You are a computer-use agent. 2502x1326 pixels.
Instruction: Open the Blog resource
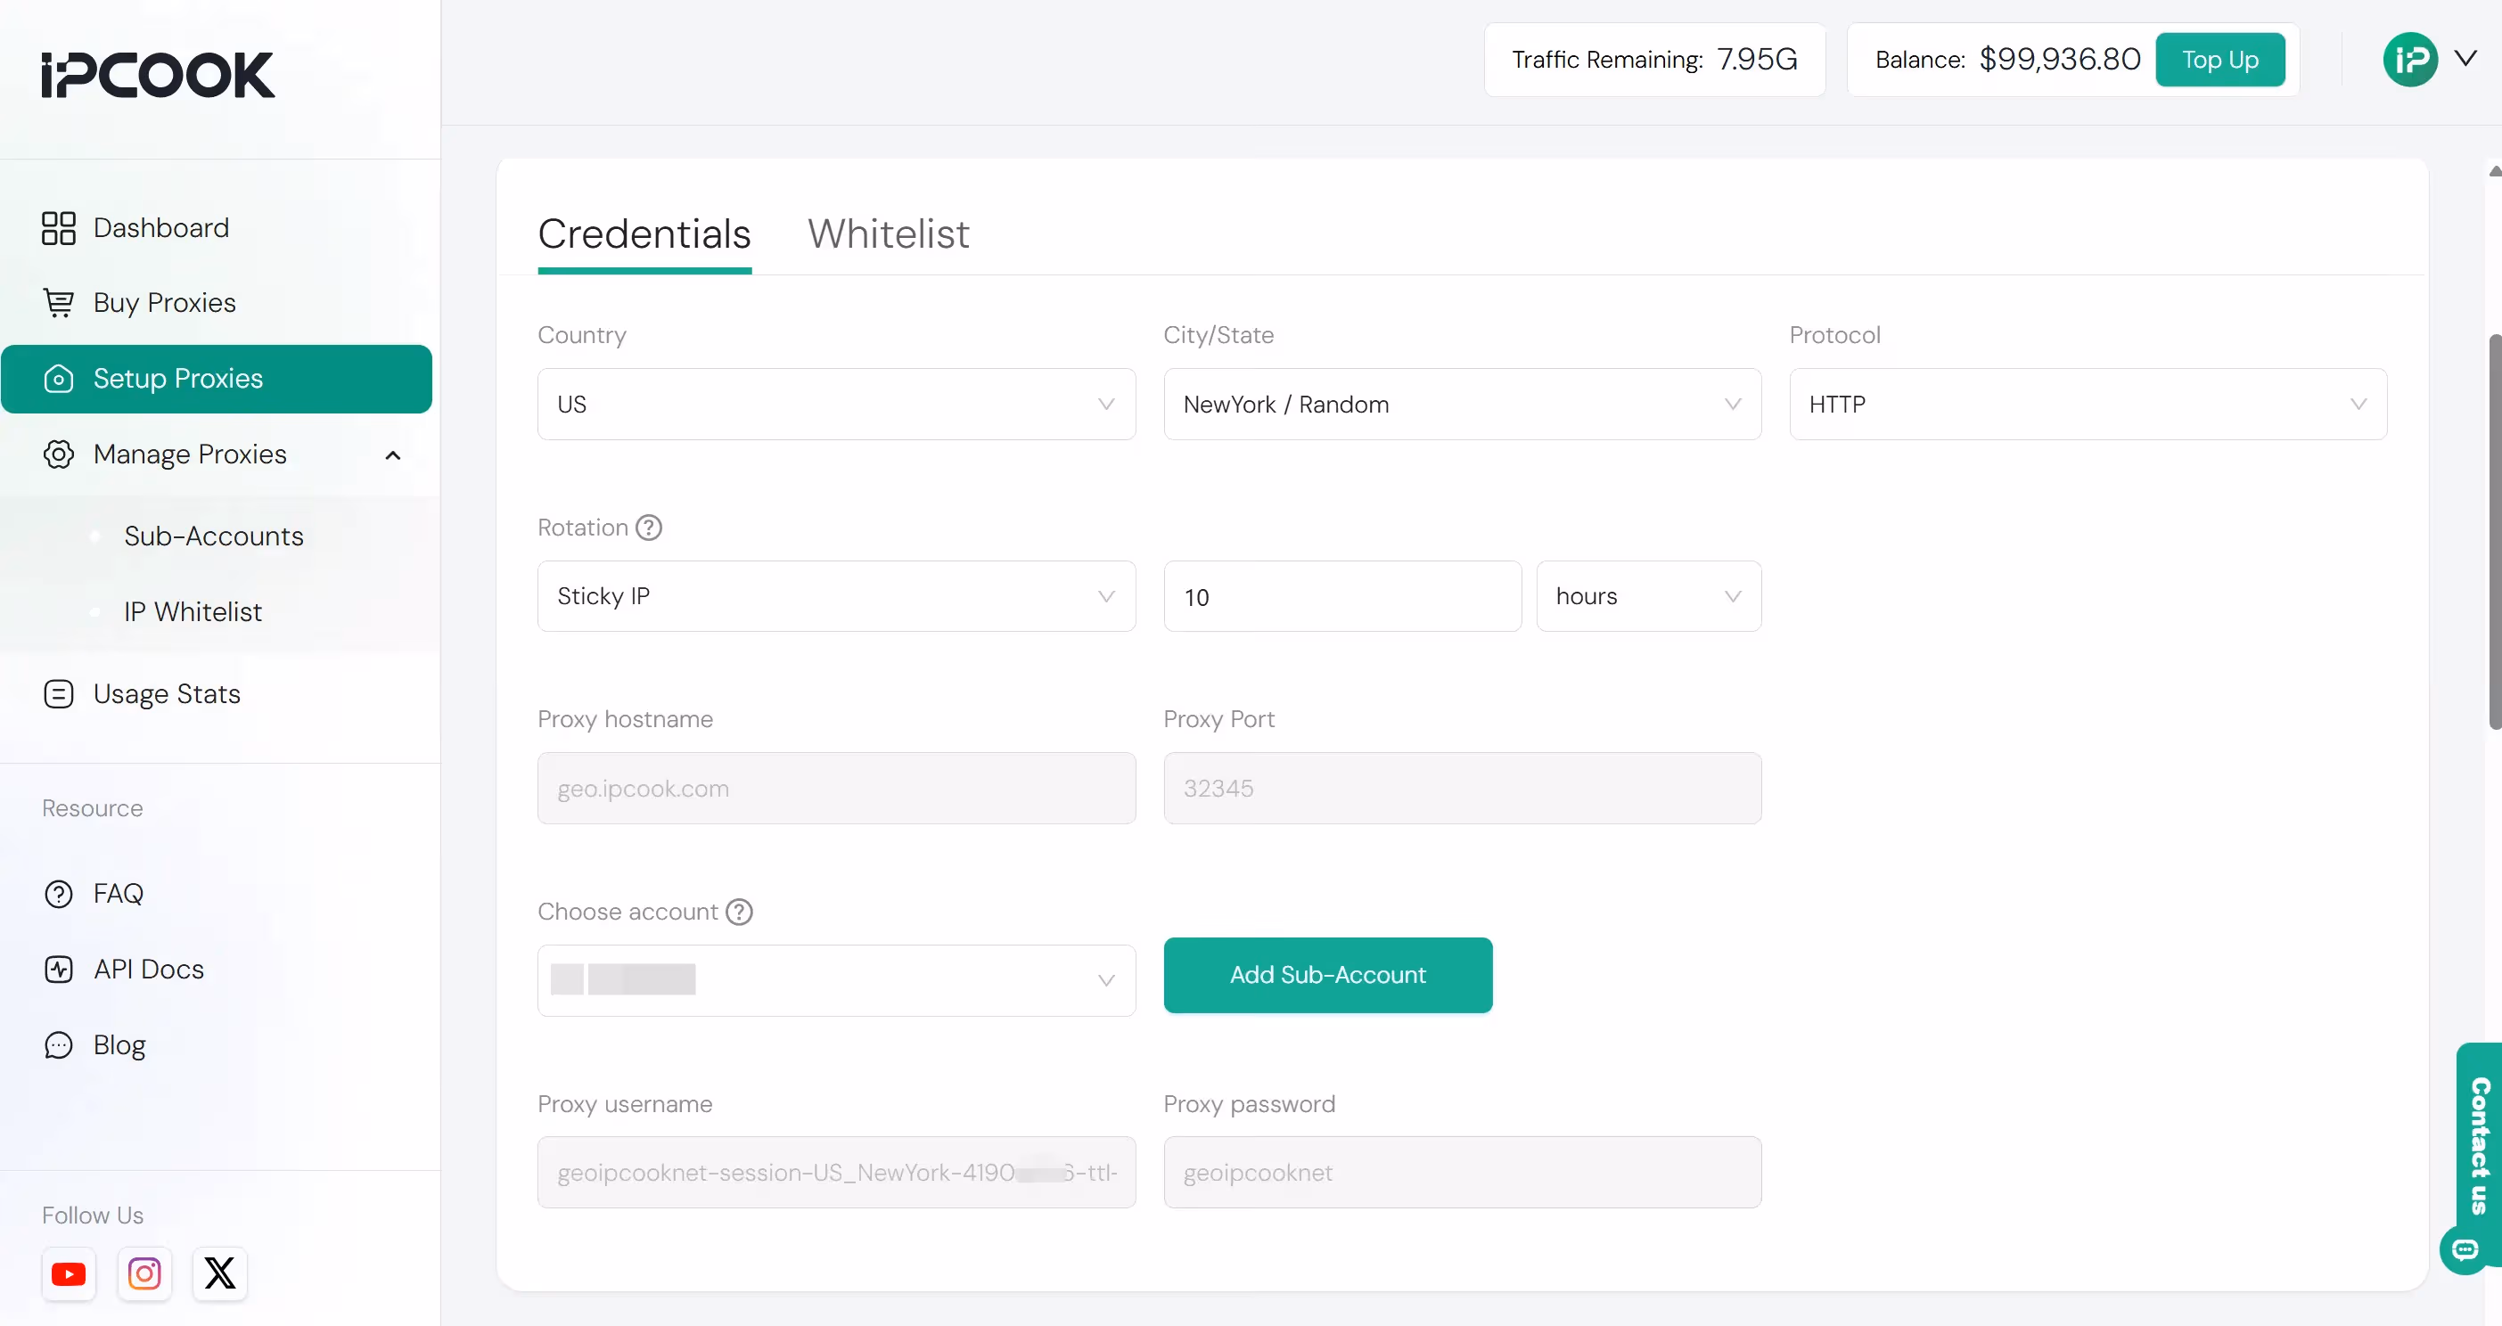pos(120,1044)
